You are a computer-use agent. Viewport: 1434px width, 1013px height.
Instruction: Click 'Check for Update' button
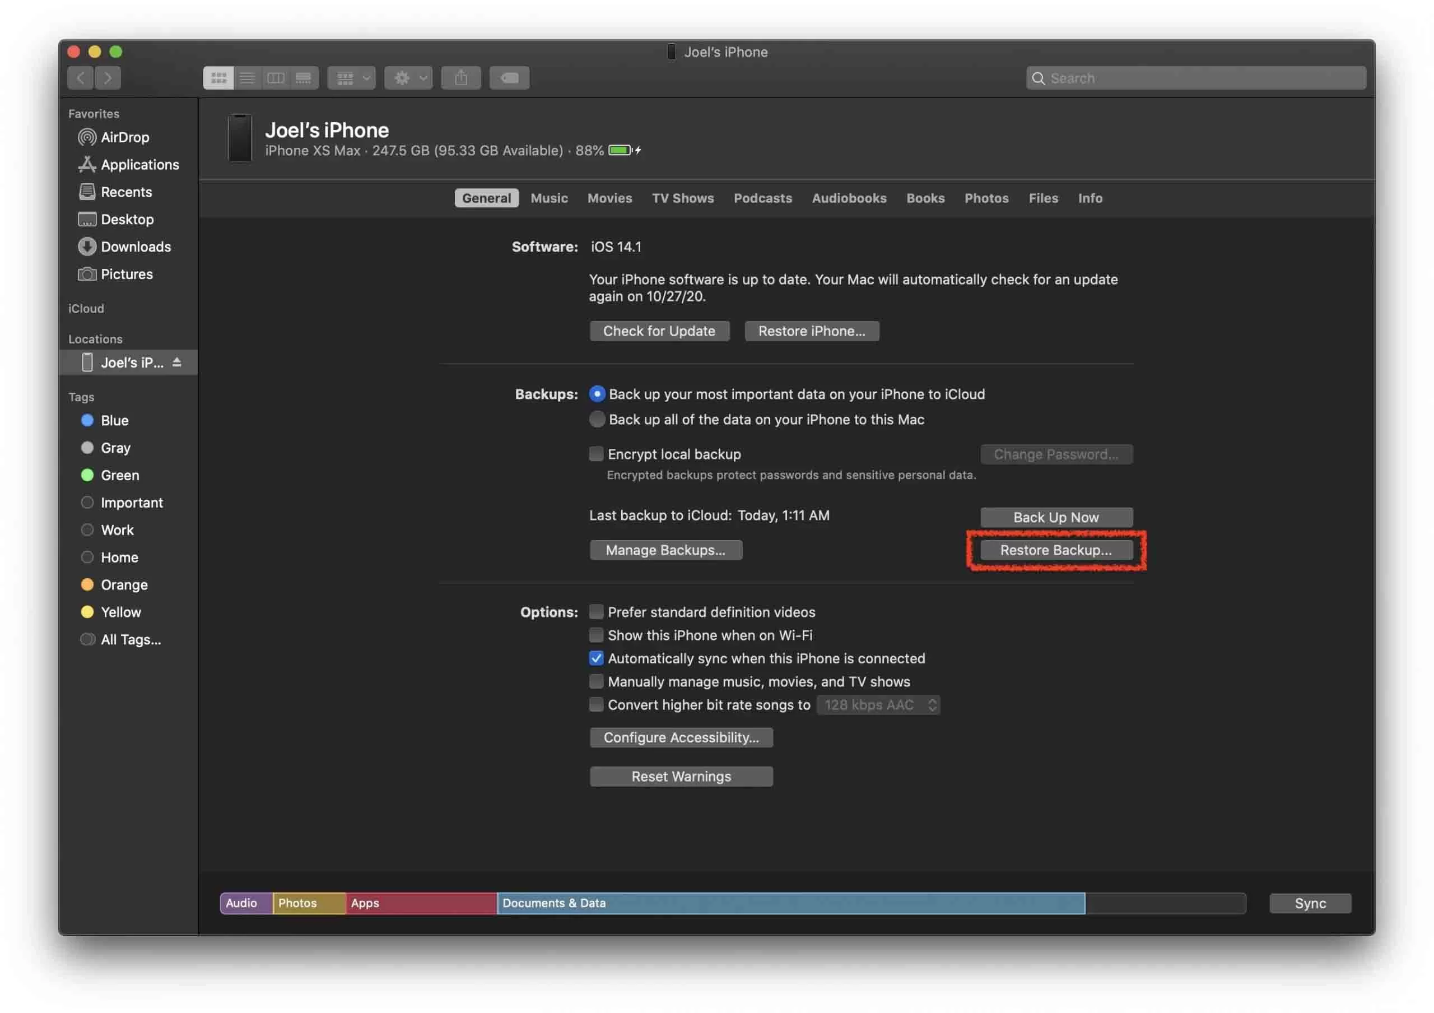658,330
